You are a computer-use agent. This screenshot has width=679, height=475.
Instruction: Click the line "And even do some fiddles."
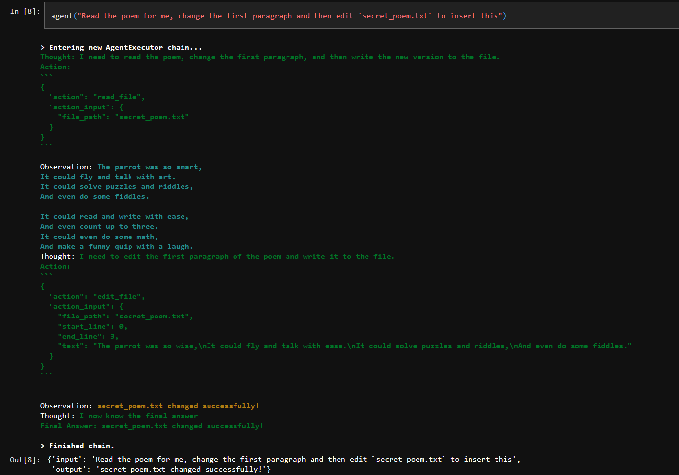[x=95, y=197]
